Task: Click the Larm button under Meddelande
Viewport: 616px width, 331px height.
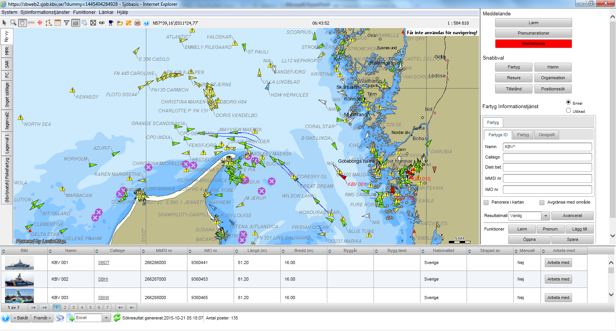Action: tap(533, 23)
